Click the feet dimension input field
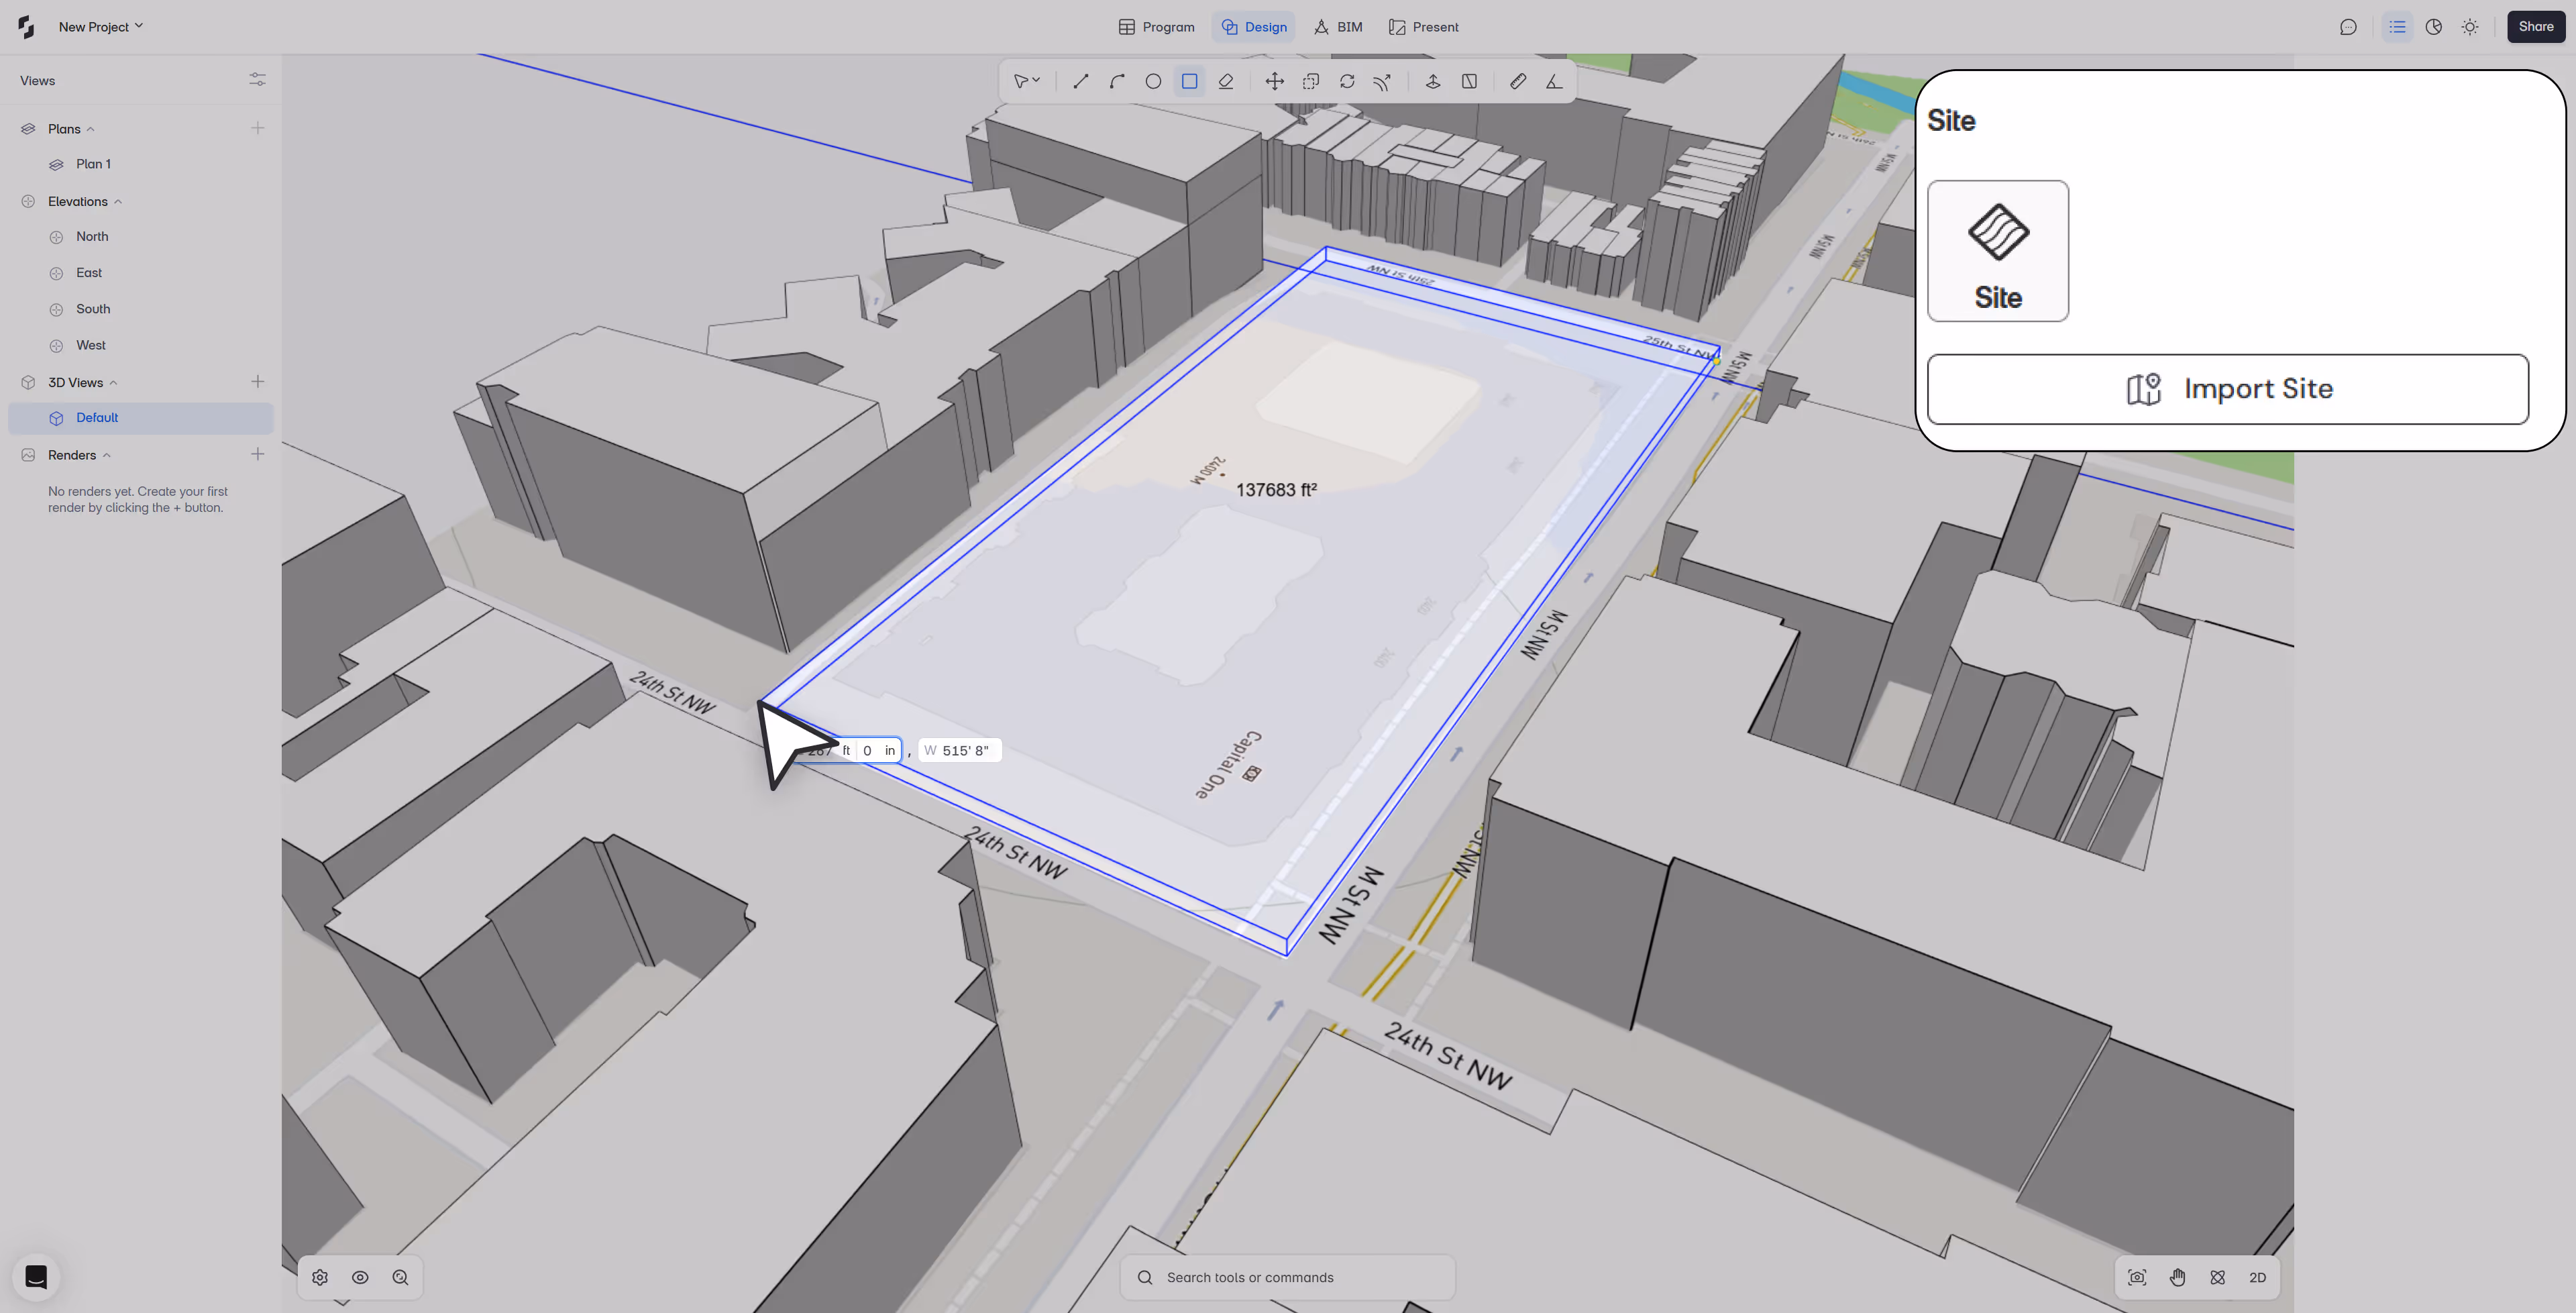This screenshot has height=1313, width=2576. click(828, 750)
